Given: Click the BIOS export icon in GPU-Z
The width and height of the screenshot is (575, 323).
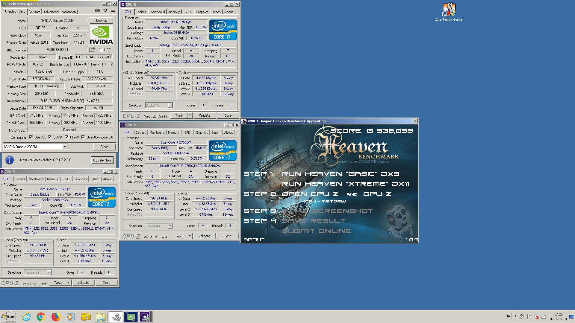Looking at the screenshot, I should pos(92,50).
